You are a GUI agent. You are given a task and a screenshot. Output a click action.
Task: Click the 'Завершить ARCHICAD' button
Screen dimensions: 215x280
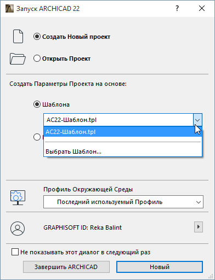point(66,267)
